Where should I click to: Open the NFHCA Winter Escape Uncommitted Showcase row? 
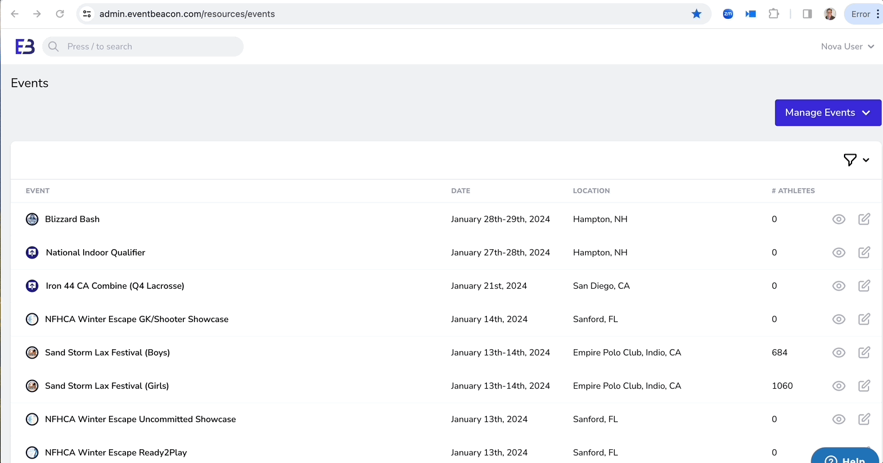tap(140, 419)
